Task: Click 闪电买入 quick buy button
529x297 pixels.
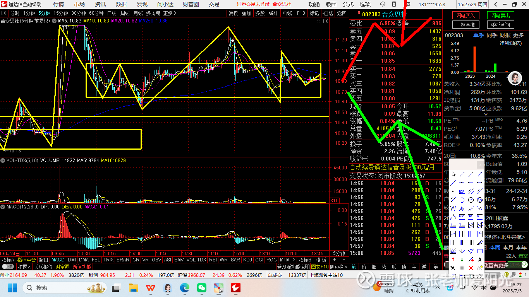Action: (x=466, y=15)
